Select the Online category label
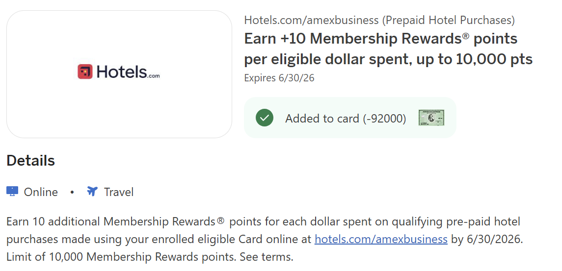The height and width of the screenshot is (271, 562). coord(41,192)
